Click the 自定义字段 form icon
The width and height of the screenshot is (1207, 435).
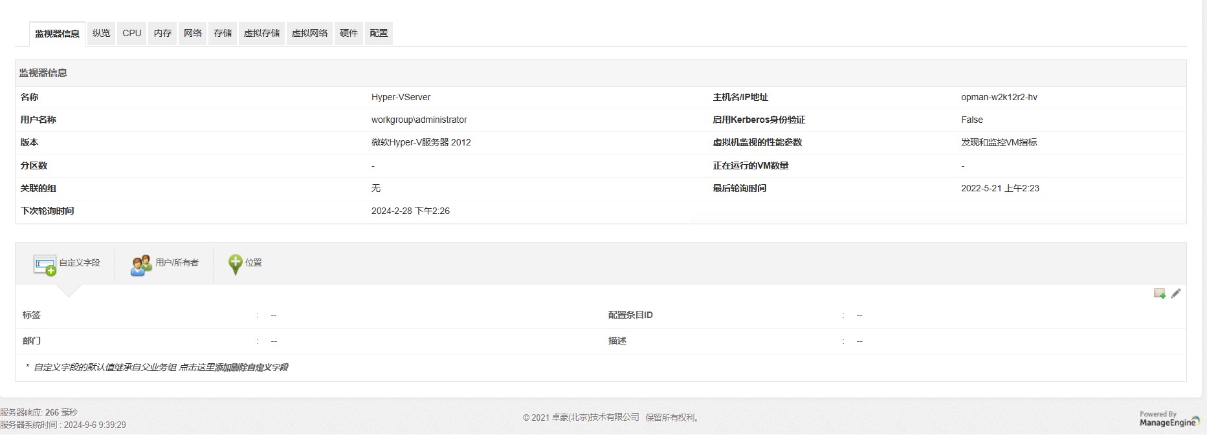[45, 264]
